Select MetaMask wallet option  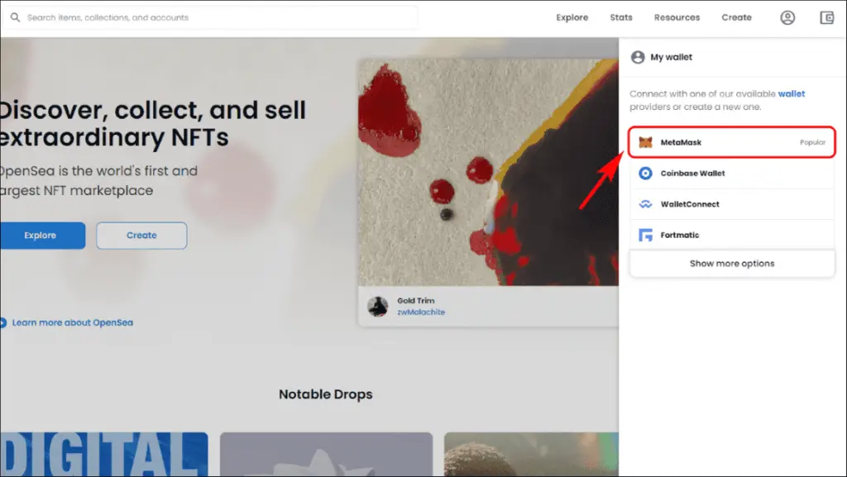732,142
